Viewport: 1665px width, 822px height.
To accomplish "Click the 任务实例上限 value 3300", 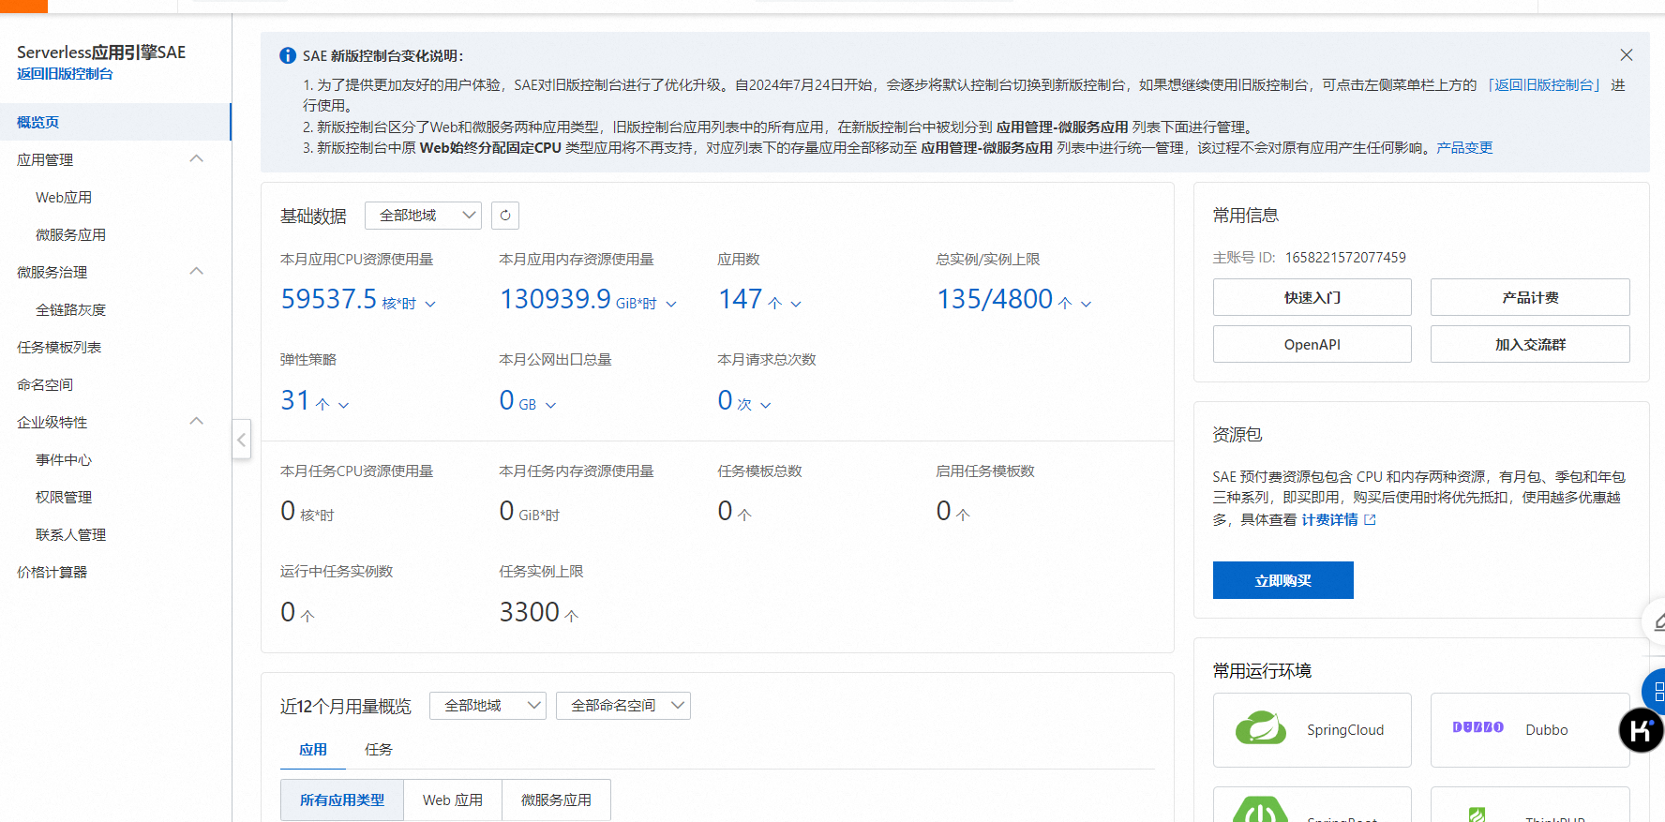I will (x=530, y=612).
